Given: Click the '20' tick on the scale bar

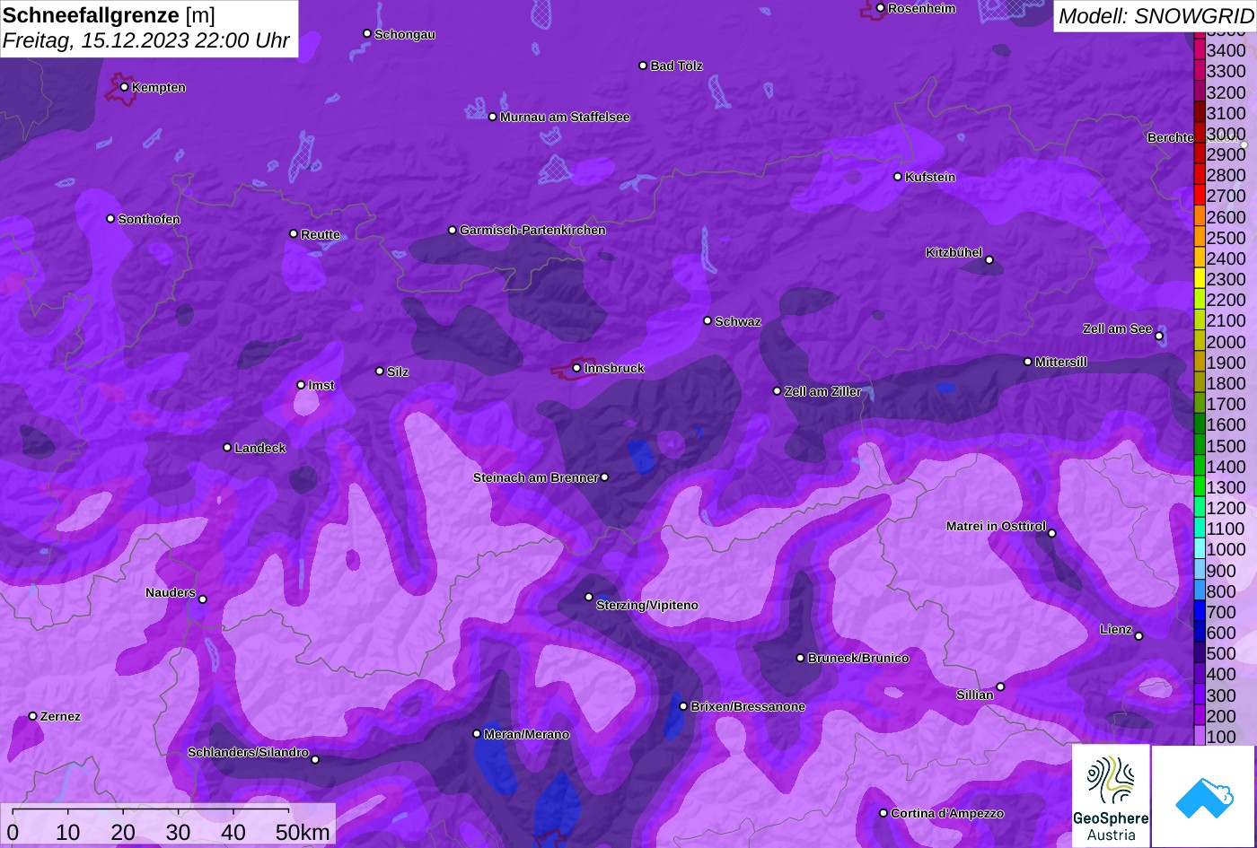Looking at the screenshot, I should click(123, 833).
